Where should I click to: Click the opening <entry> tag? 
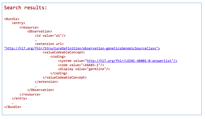point(19,23)
